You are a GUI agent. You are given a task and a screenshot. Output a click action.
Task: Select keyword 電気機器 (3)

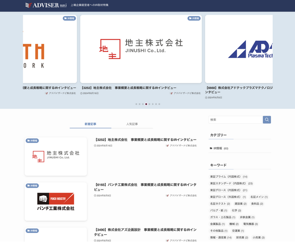click(251, 224)
